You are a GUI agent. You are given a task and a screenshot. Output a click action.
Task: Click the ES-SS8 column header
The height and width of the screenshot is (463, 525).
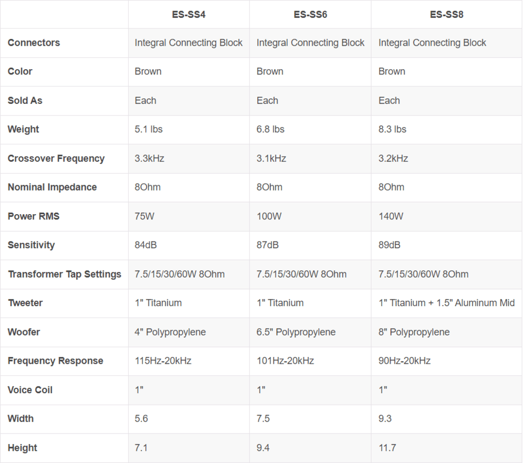[447, 14]
